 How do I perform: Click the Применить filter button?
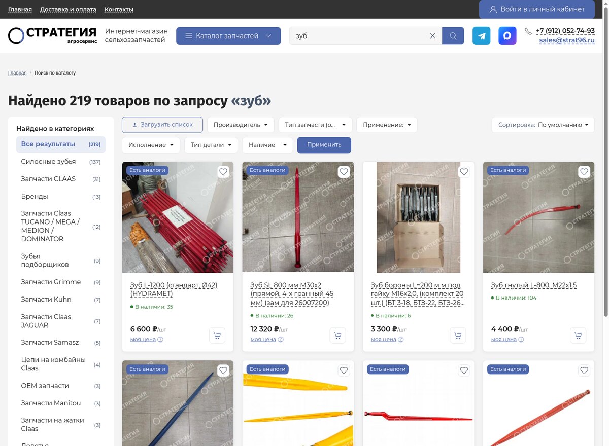point(324,145)
